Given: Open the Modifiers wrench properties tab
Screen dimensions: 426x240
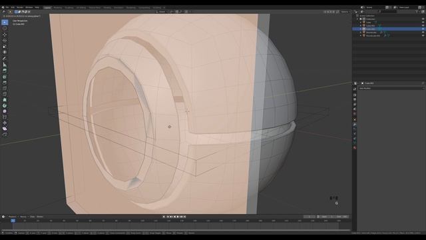Looking at the screenshot, I should click(355, 125).
